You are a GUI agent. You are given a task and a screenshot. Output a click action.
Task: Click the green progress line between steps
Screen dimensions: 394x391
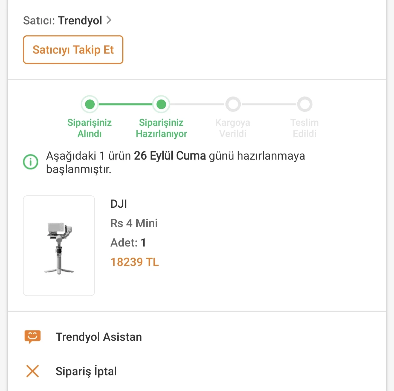125,104
